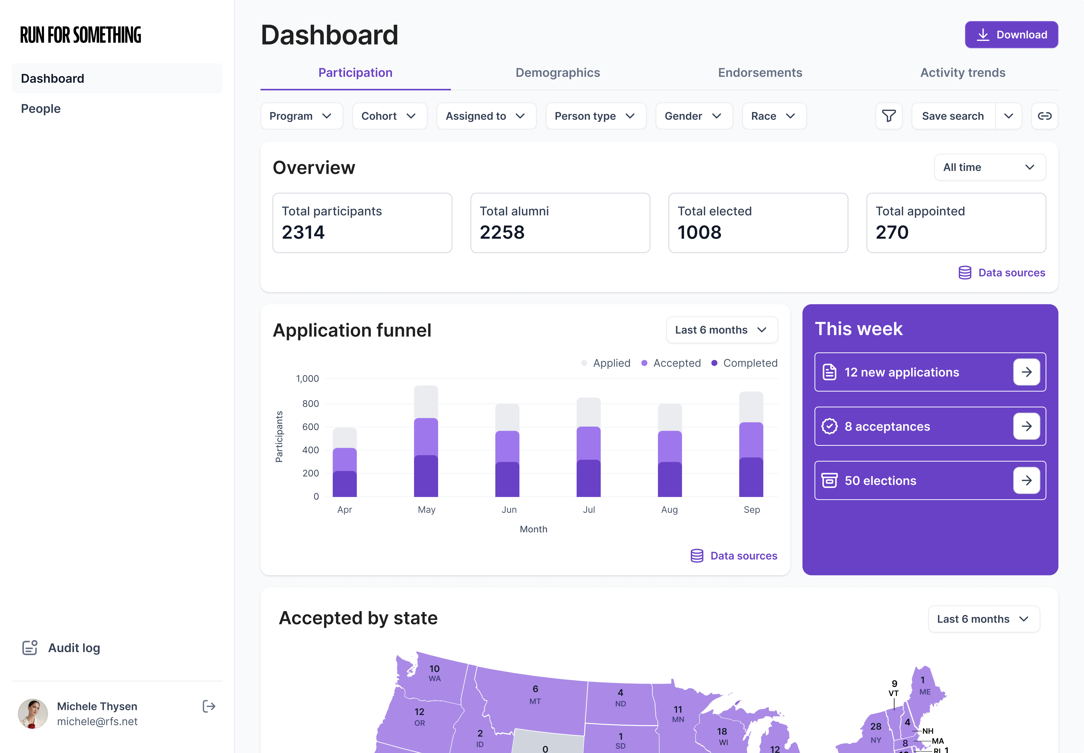Click arrow next to 8 acceptances
Viewport: 1084px width, 753px height.
pyautogui.click(x=1027, y=426)
